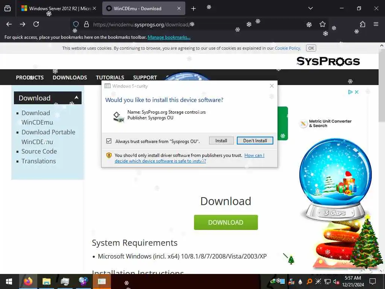385x289 pixels.
Task: Go forward one page
Action: [x=23, y=24]
